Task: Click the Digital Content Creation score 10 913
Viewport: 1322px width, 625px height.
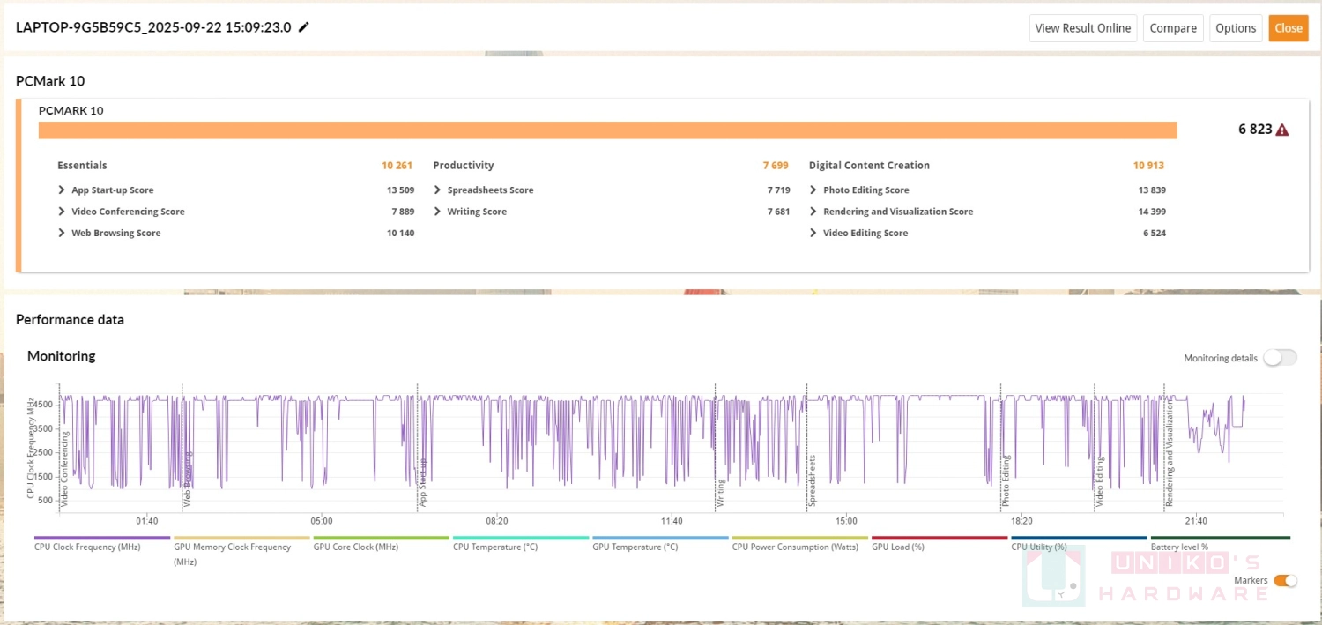Action: [1148, 166]
